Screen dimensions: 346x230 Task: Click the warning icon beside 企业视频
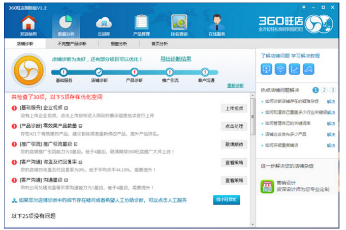tap(14, 108)
